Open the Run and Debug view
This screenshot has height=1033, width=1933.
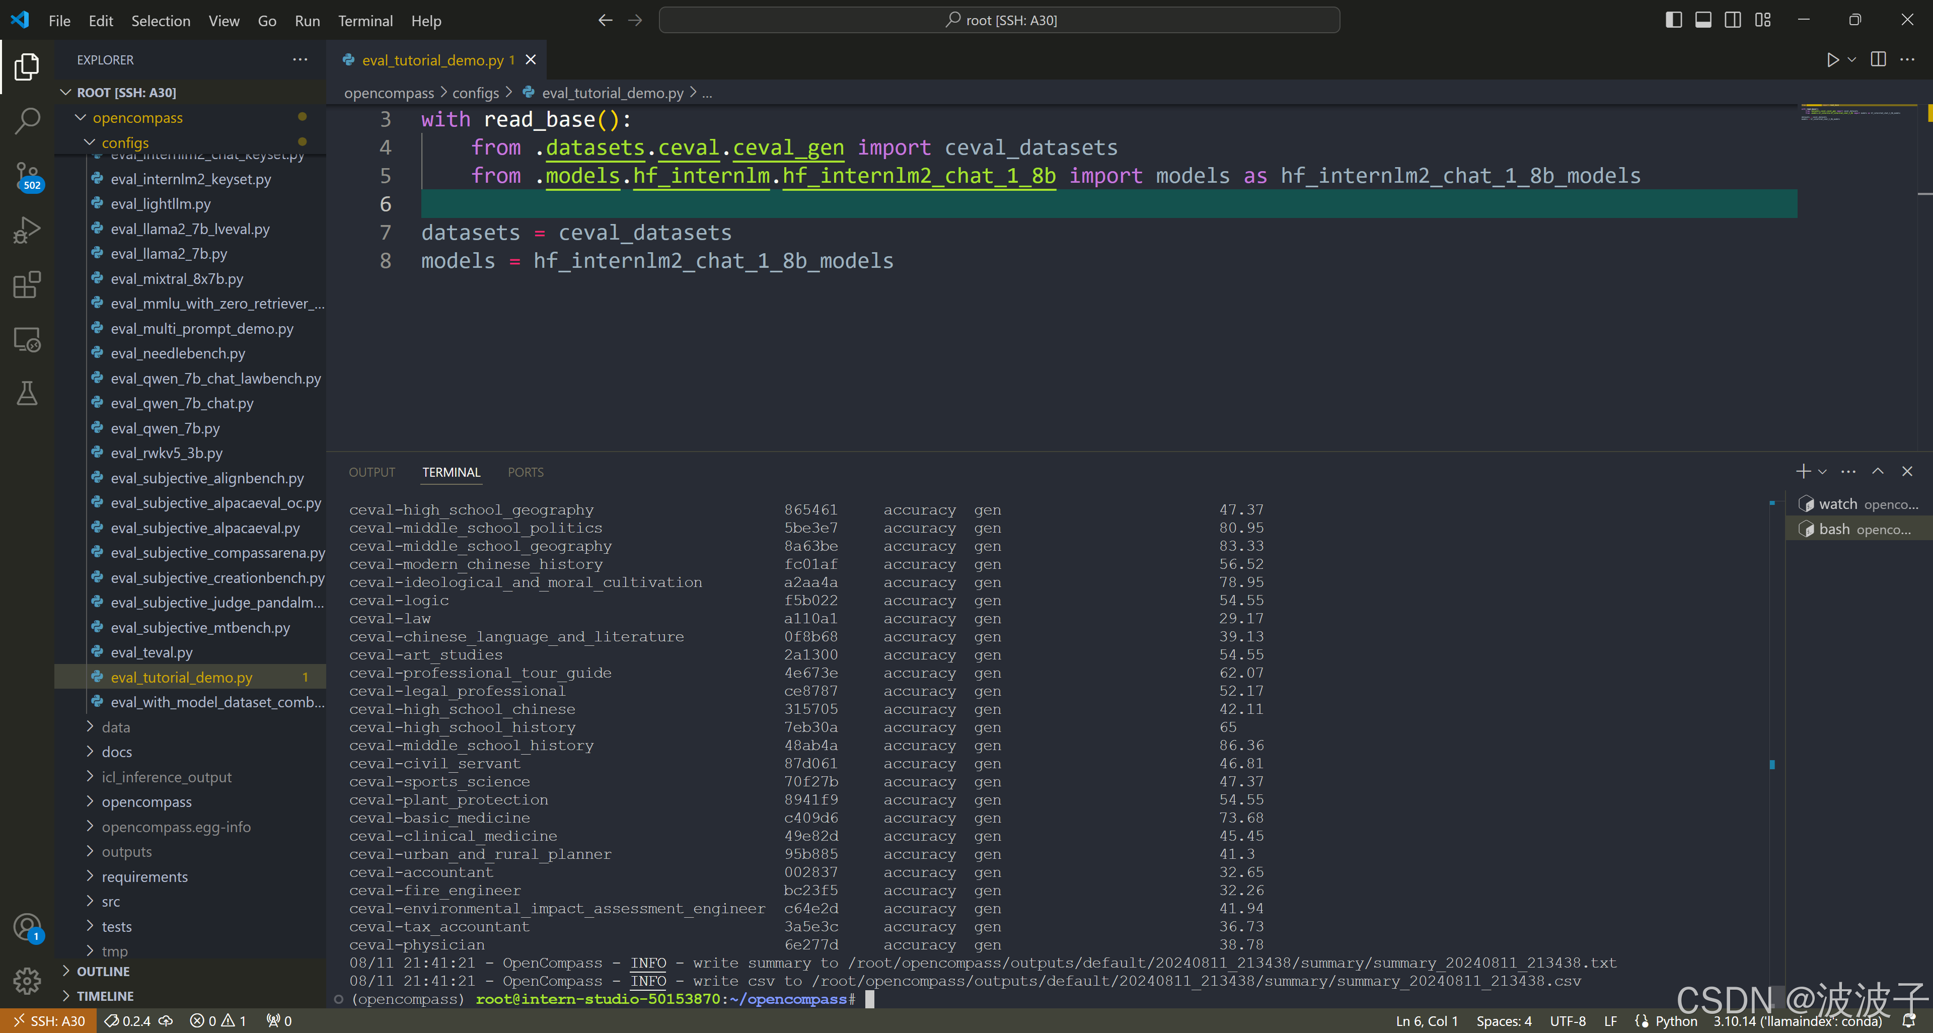[x=27, y=230]
